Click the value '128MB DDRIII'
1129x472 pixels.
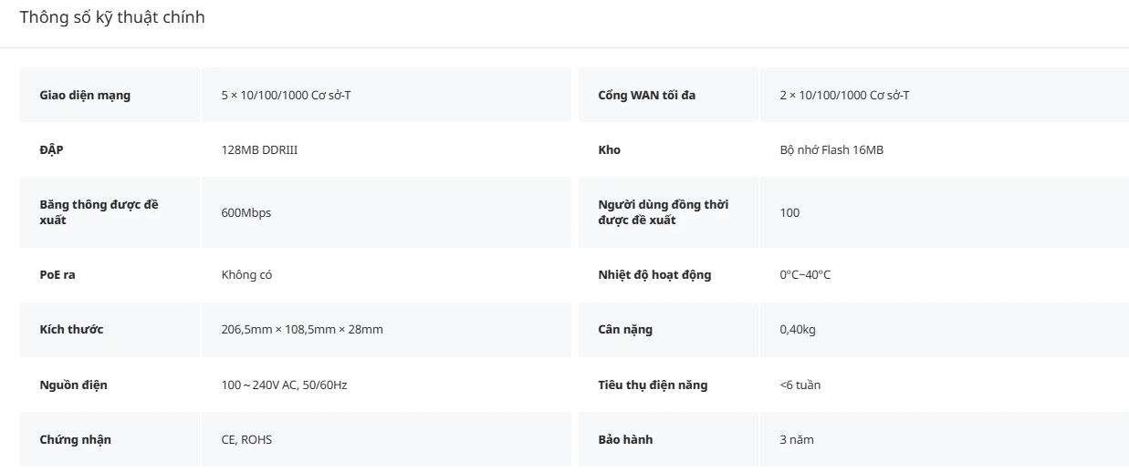click(259, 149)
